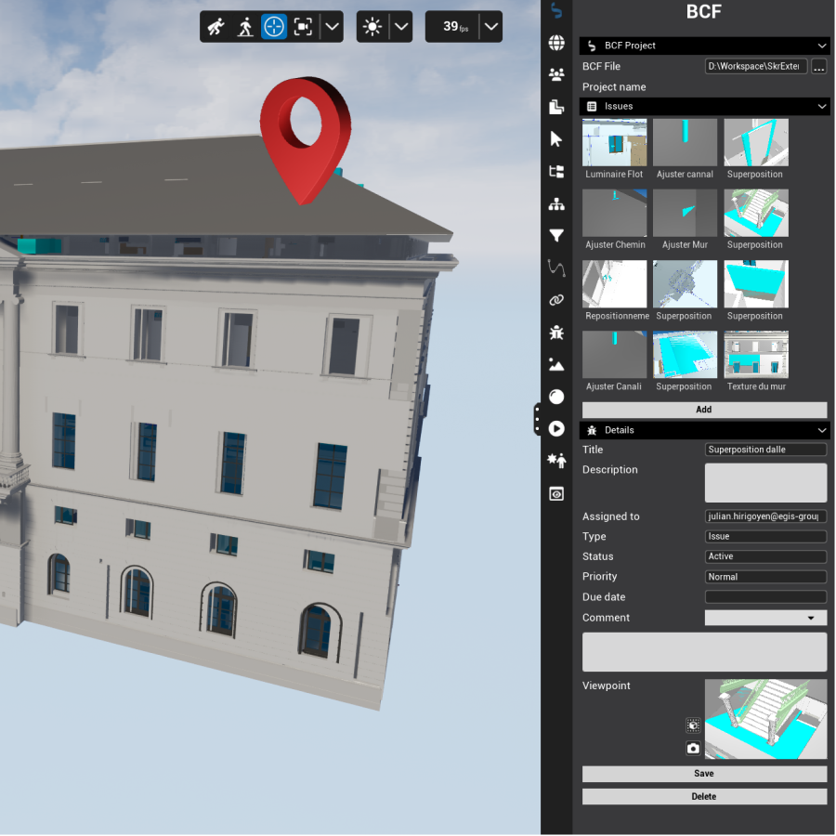Screen dimensions: 836x836
Task: Select the Luminaire Flot issue thumbnail
Action: pyautogui.click(x=614, y=149)
